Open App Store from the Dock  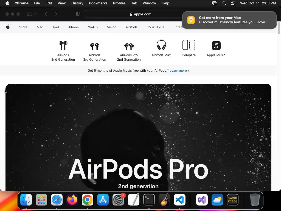pos(103,200)
